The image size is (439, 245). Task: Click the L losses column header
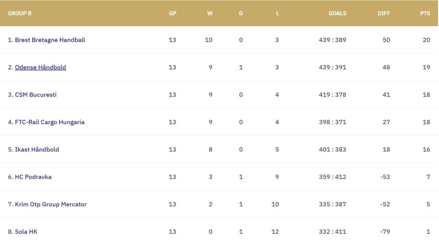coord(277,13)
